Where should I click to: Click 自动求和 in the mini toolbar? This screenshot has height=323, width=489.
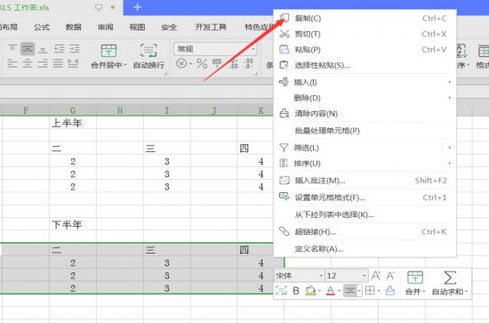(x=450, y=283)
